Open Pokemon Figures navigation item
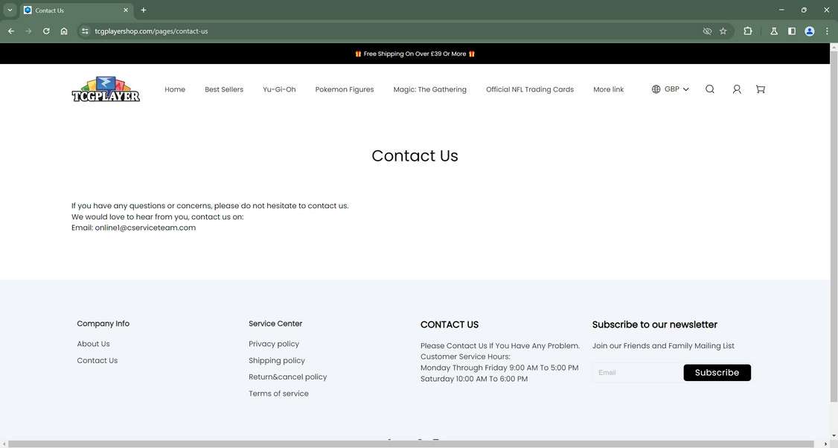The height and width of the screenshot is (448, 838). pos(344,89)
